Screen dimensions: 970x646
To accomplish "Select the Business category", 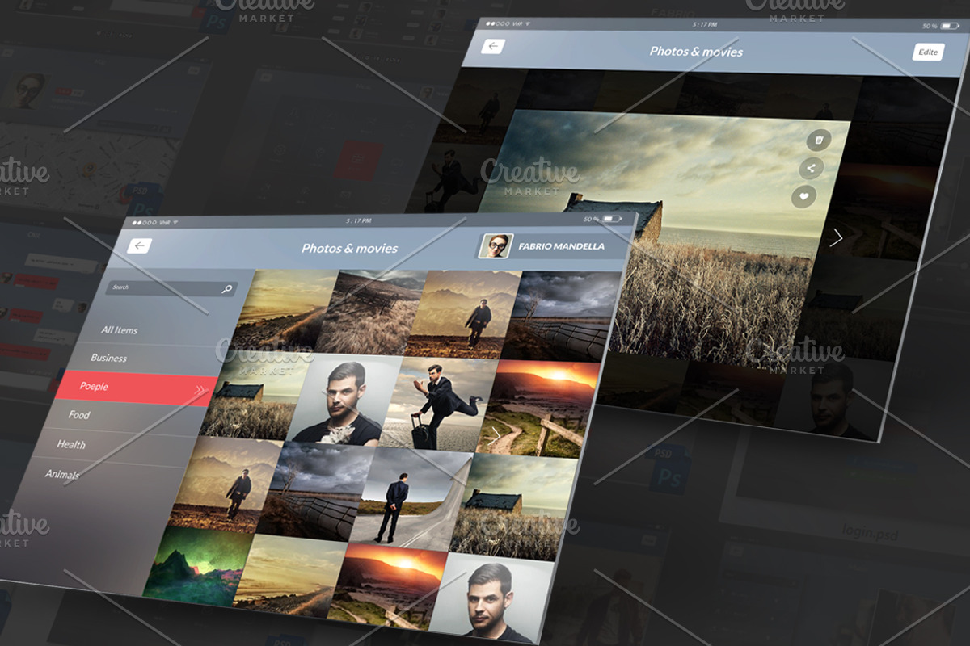I will (108, 358).
